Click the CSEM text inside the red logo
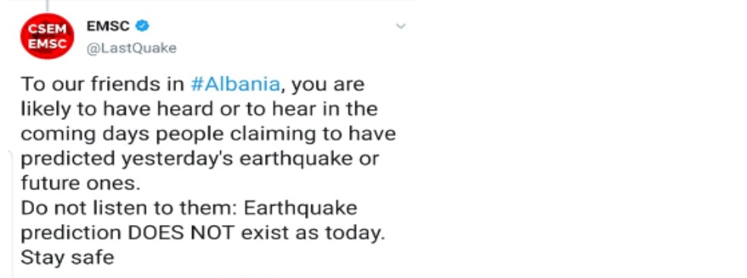 point(47,30)
